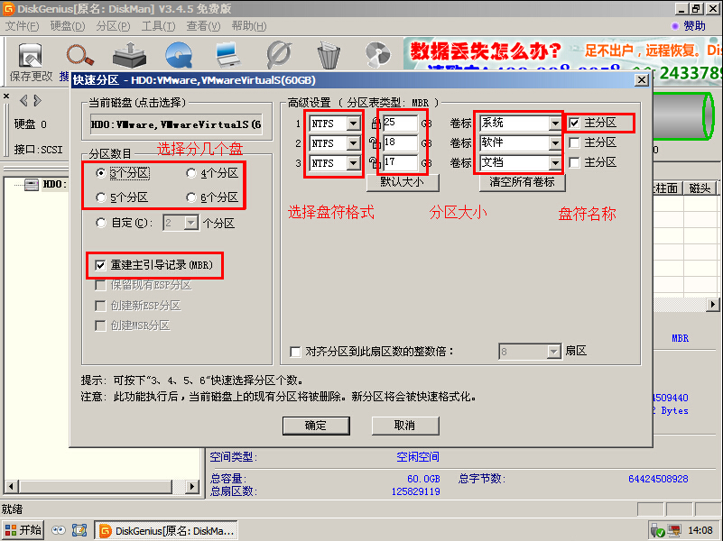Click the Windows Start button
This screenshot has height=541, width=723.
pyautogui.click(x=23, y=530)
